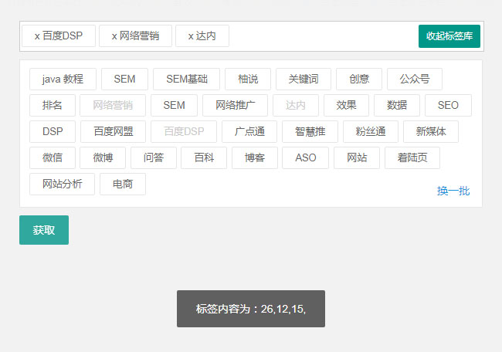This screenshot has width=502, height=352.
Task: Add the 微博 tag
Action: coord(103,158)
